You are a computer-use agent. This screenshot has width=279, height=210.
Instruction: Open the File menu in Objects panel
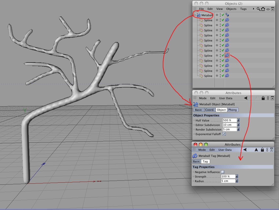pyautogui.click(x=201, y=9)
